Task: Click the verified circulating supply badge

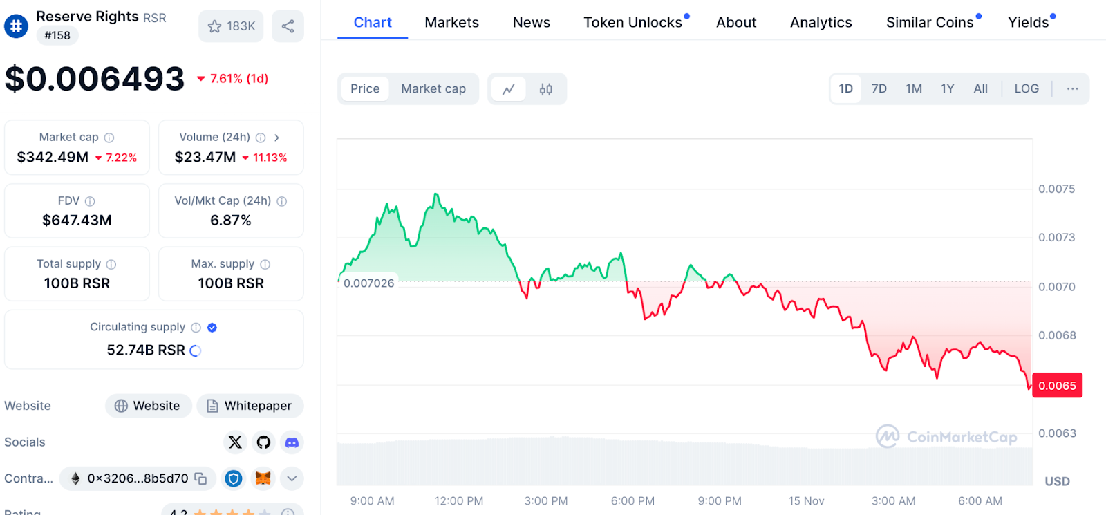Action: point(212,328)
